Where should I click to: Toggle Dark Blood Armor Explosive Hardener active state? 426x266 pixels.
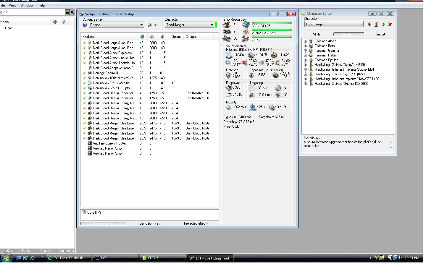tap(84, 53)
